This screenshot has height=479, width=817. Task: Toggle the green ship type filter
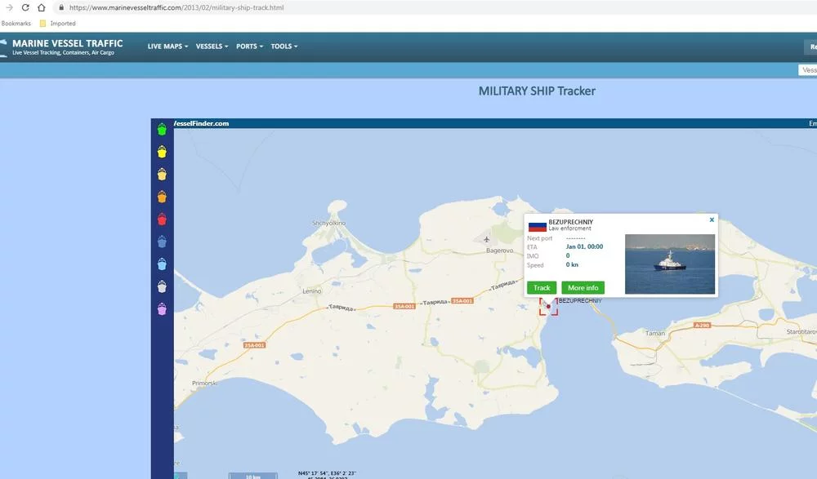click(162, 129)
